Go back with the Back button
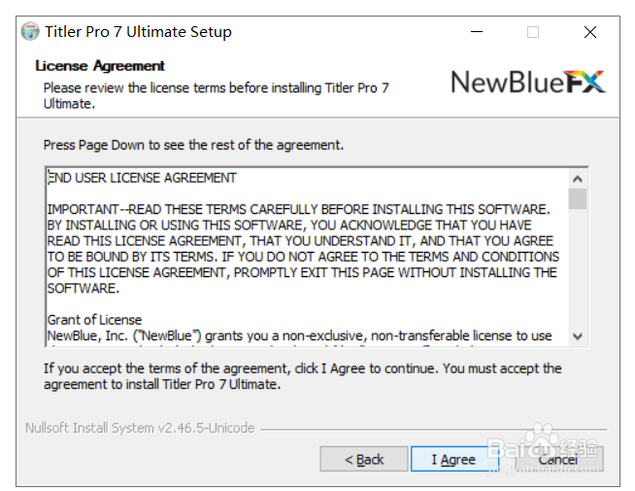 (x=364, y=459)
